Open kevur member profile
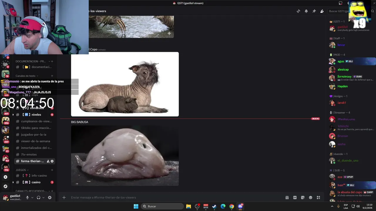Viewport: 376px width, 211px height. point(351,45)
